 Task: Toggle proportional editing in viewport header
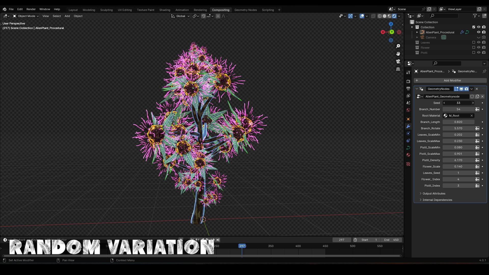point(218,16)
